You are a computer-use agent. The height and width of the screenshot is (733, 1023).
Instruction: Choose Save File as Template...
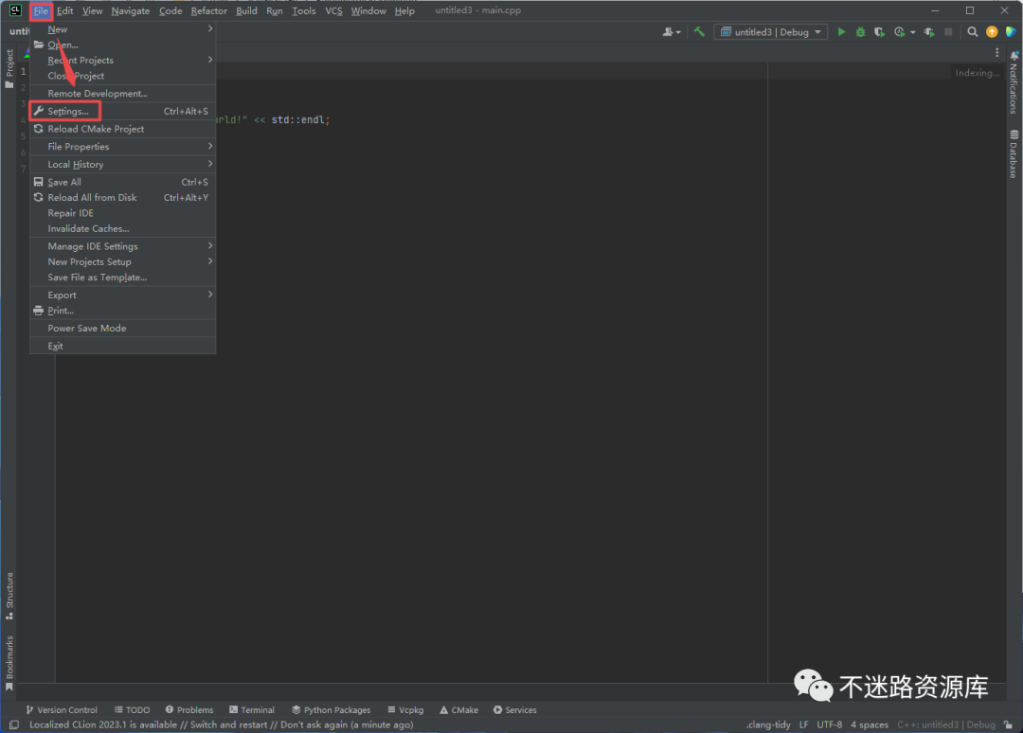(x=122, y=277)
